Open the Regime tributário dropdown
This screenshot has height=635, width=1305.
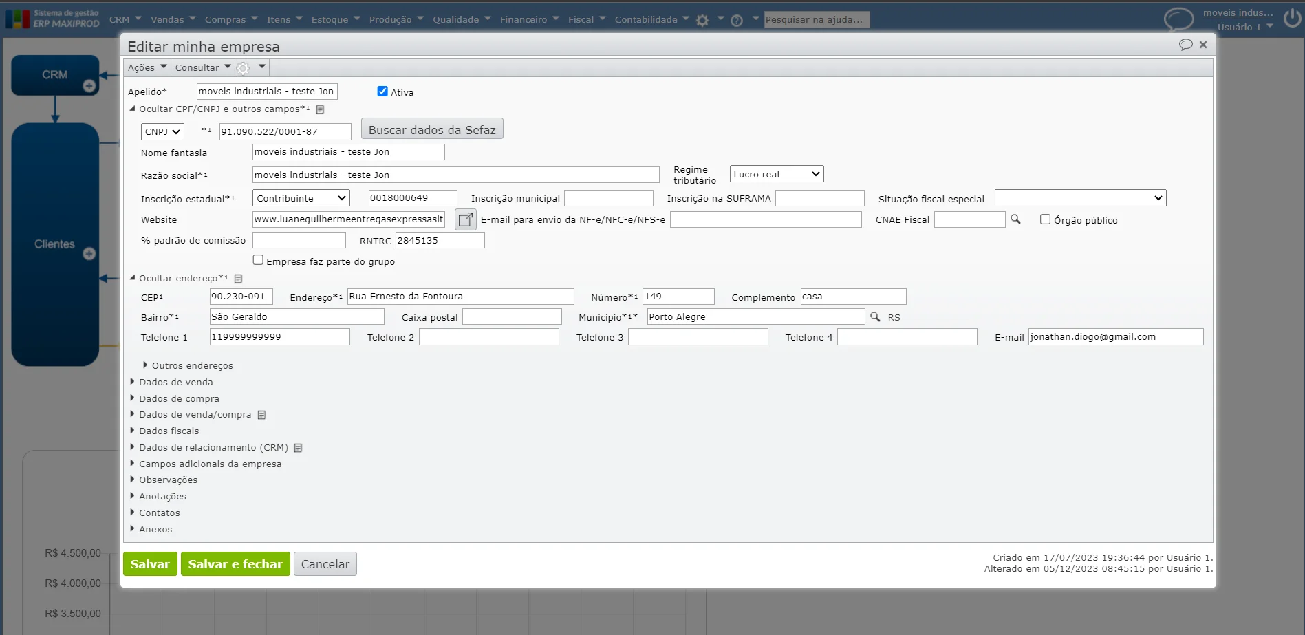tap(776, 174)
